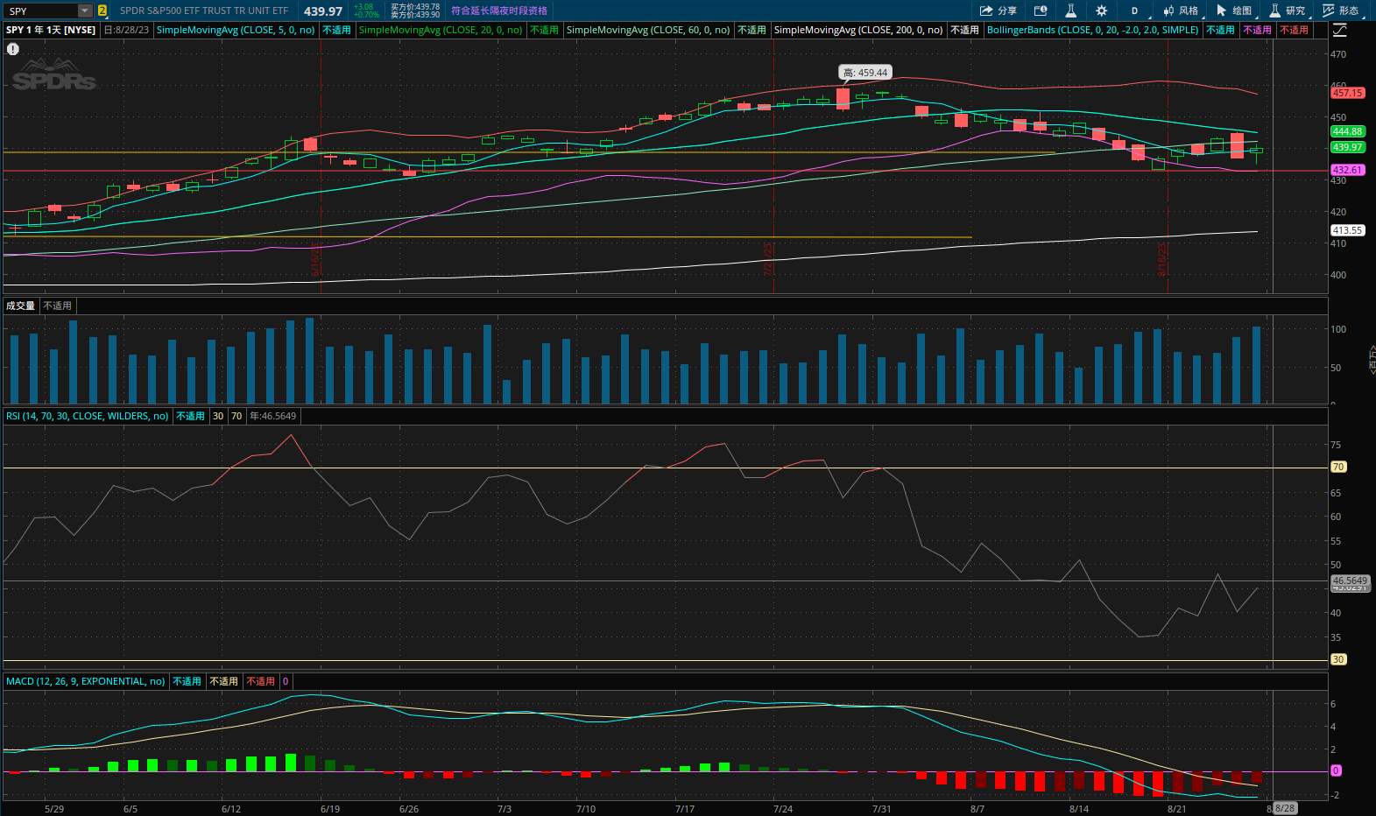Click the 符合延长隔夜时段资格 text
Screen dimensions: 1376x816
tap(499, 11)
